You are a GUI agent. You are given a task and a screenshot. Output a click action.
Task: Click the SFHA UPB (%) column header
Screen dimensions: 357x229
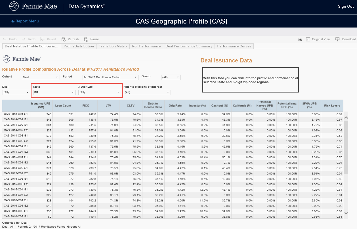coord(309,106)
